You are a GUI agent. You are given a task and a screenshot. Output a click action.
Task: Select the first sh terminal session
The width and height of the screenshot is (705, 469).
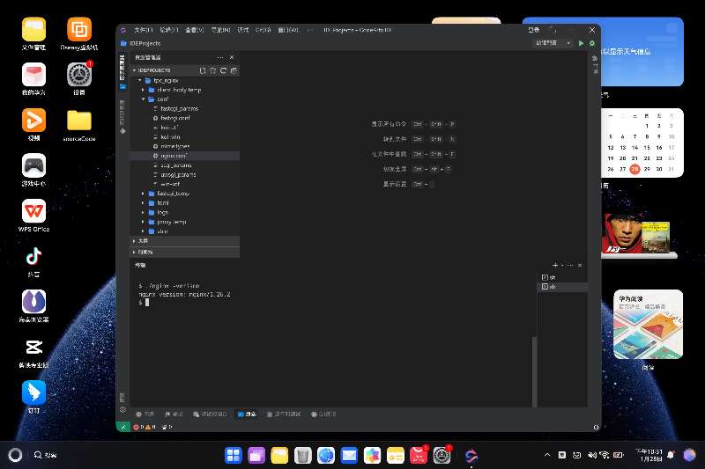click(562, 277)
